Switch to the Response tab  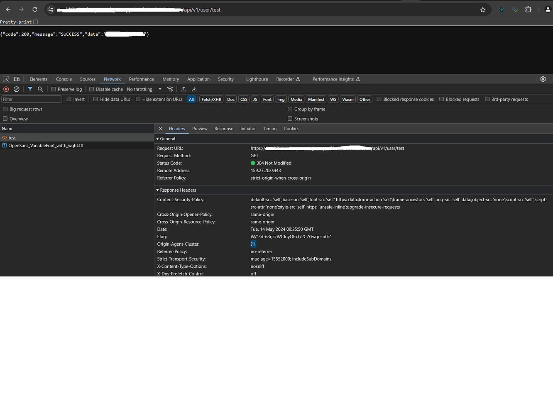[224, 129]
